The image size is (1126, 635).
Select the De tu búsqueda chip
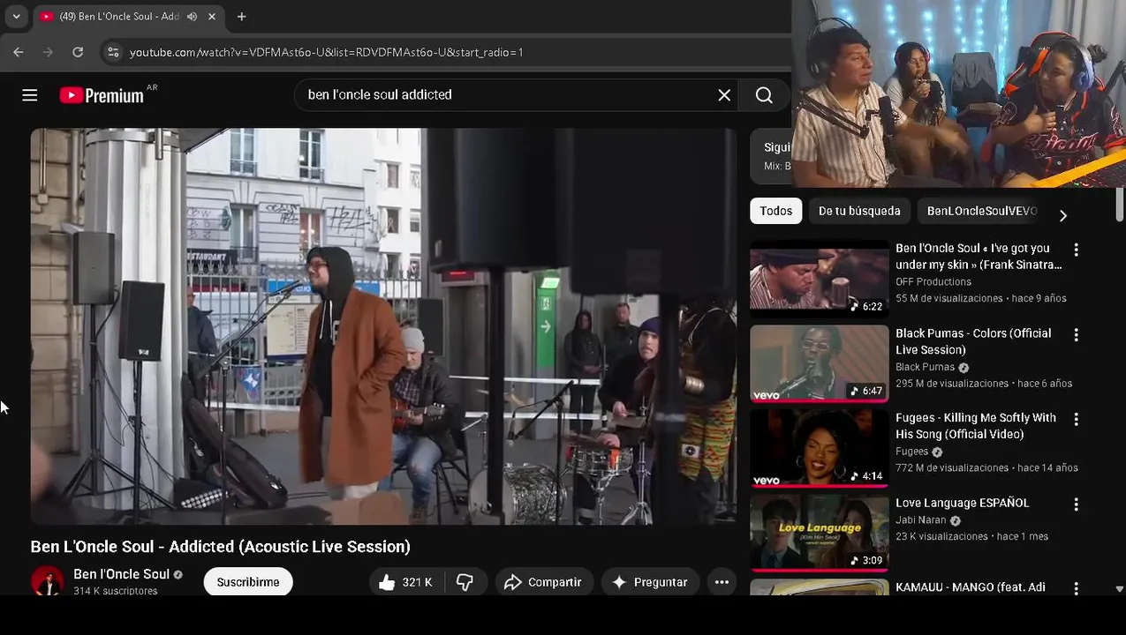coord(859,211)
